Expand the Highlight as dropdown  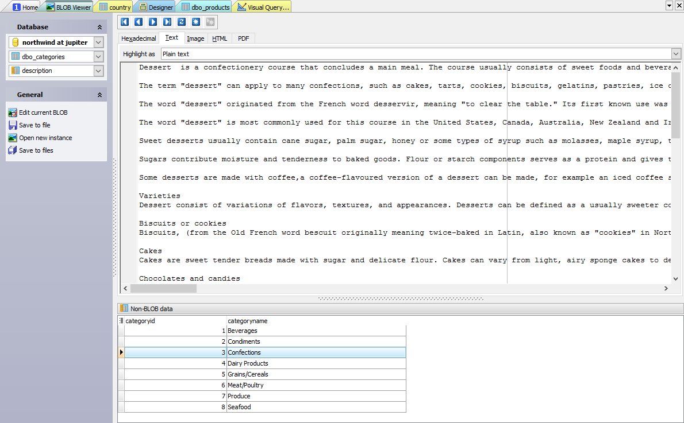coord(676,54)
